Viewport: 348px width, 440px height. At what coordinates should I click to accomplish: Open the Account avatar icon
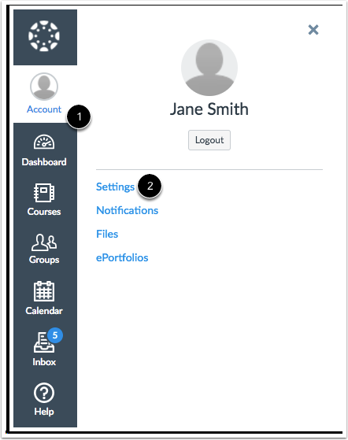[x=44, y=87]
